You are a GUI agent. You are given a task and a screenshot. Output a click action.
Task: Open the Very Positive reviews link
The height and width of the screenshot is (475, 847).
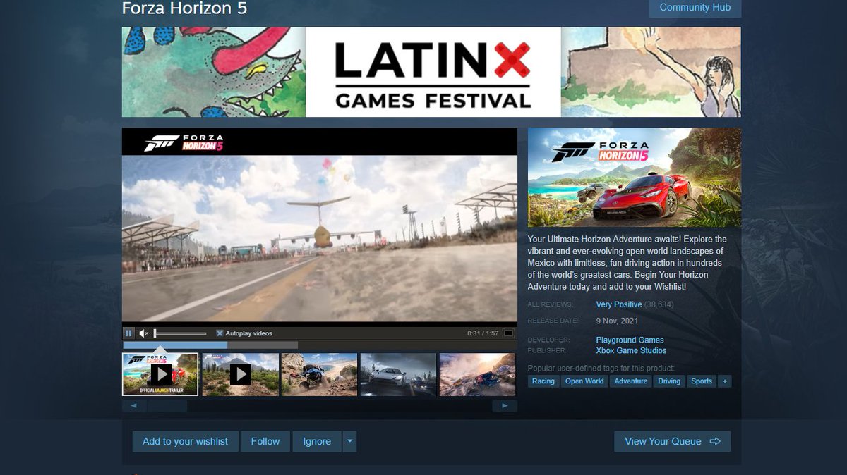click(619, 304)
